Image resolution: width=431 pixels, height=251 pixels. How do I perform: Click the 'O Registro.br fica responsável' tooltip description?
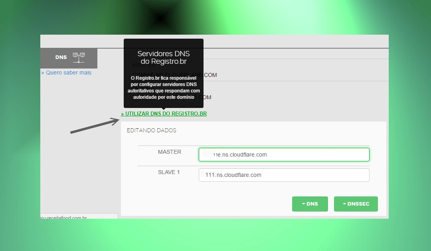[164, 88]
